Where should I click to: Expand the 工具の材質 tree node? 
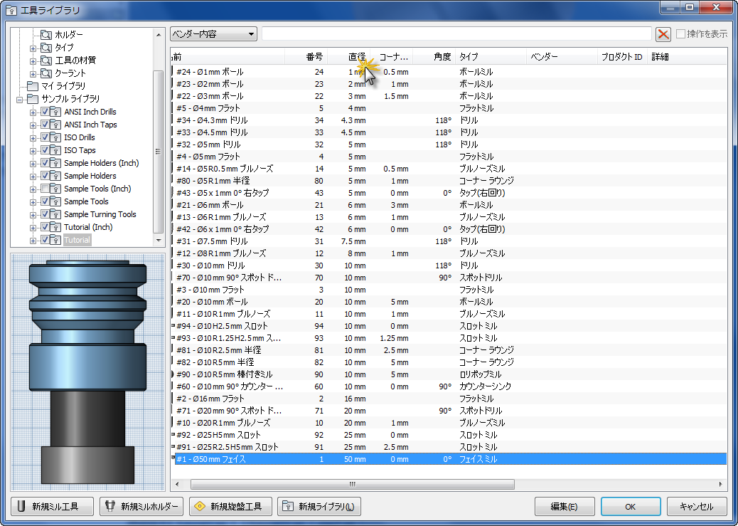coord(33,61)
